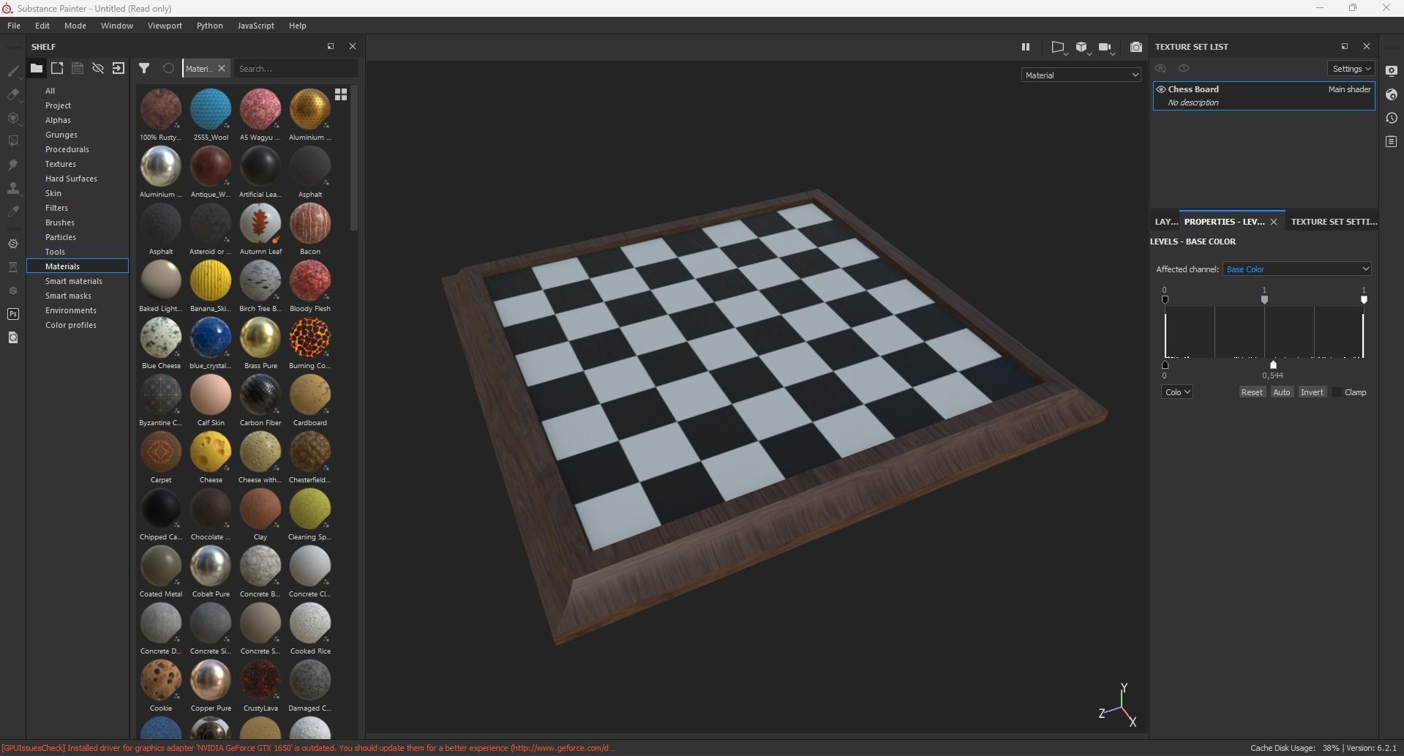This screenshot has width=1404, height=756.
Task: Open Shader Settings icon on right dock
Action: tap(1392, 94)
